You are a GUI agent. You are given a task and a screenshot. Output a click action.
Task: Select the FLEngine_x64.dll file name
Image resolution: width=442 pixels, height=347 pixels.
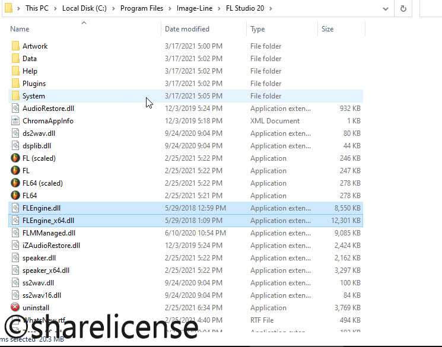[48, 221]
